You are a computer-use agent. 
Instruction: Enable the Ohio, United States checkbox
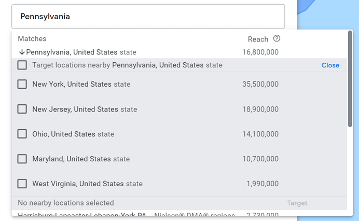click(22, 134)
